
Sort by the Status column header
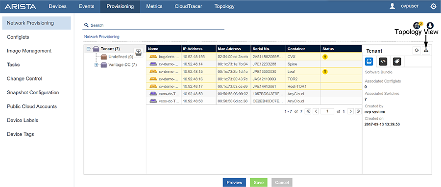click(341, 49)
